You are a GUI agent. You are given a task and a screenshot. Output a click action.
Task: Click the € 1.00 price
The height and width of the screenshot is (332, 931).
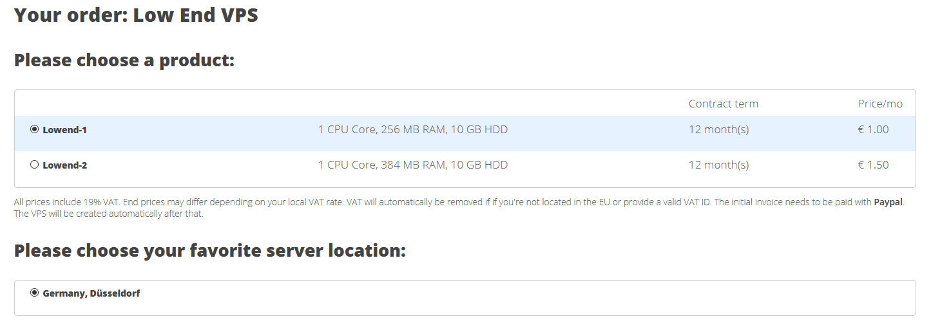coord(873,129)
